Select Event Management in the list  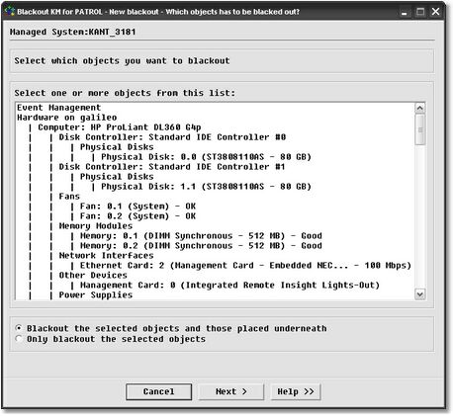click(58, 108)
